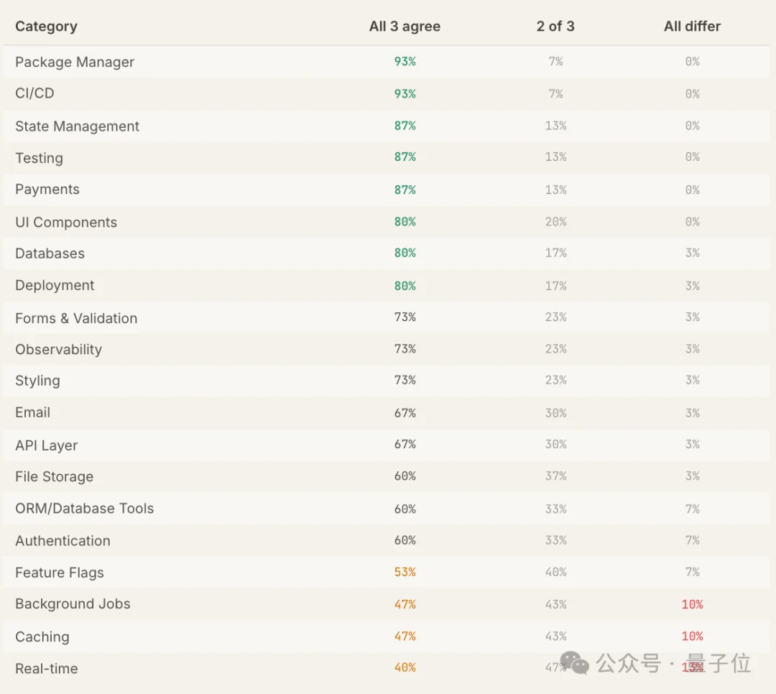The width and height of the screenshot is (776, 694).
Task: Select the 37% value in File Storage row
Action: pos(555,476)
